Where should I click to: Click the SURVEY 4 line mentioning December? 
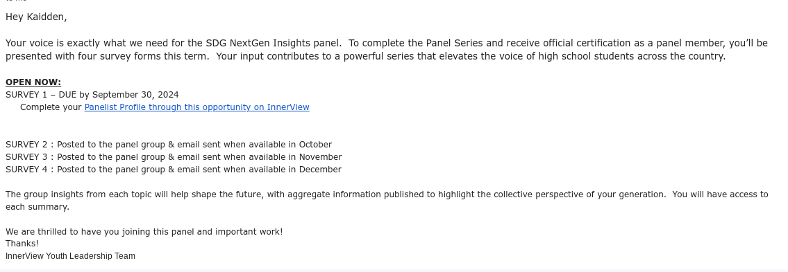point(174,170)
